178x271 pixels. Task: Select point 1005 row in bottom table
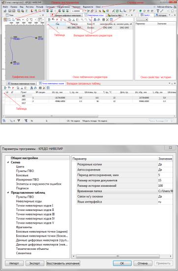[x=24, y=100]
